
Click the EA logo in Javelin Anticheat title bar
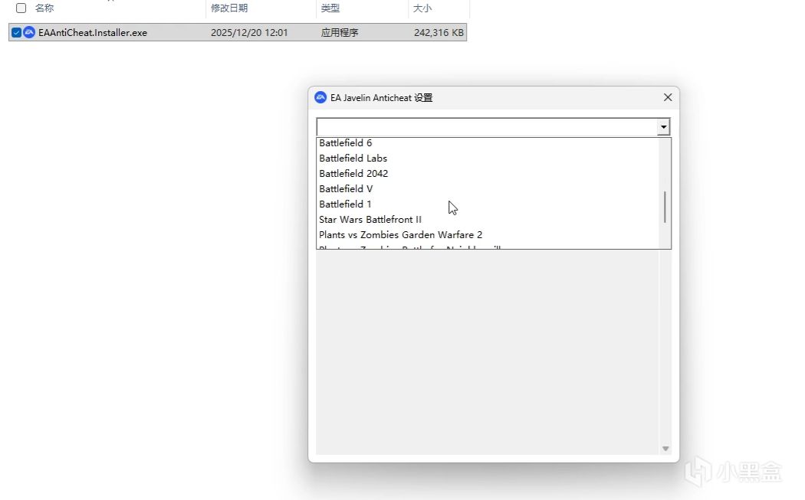point(320,97)
